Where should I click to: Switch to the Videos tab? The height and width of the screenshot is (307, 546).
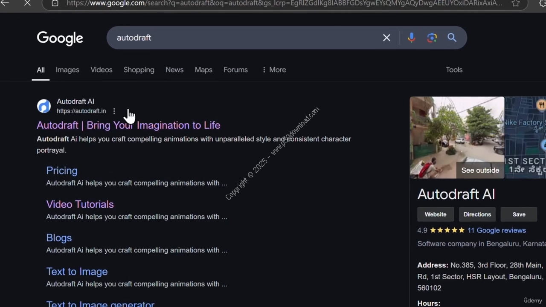(x=102, y=70)
